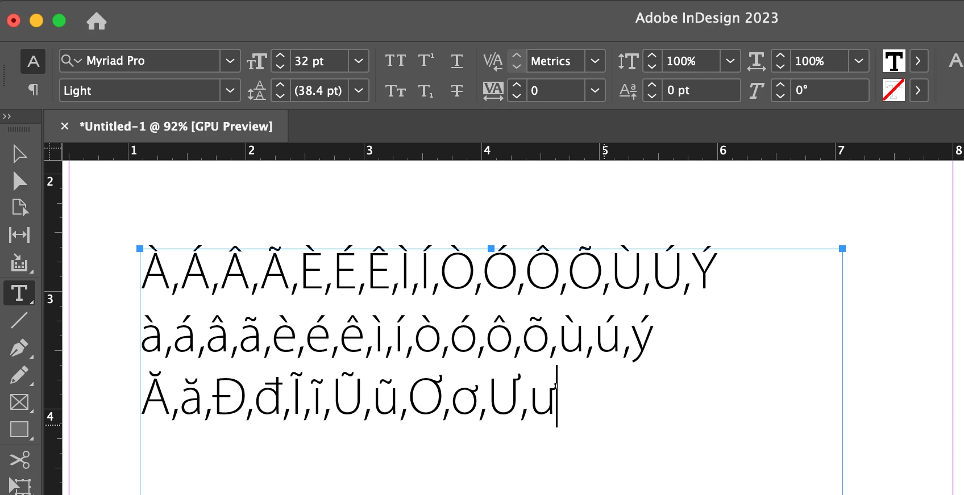Open the Home screen icon
The height and width of the screenshot is (495, 964).
click(97, 21)
